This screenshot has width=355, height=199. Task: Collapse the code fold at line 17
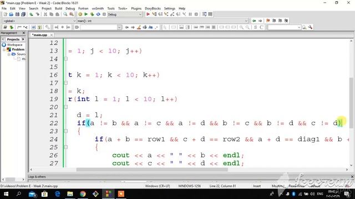(x=65, y=83)
